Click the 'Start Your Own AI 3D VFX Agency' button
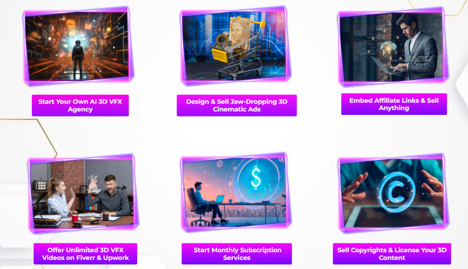The image size is (468, 269). coord(81,105)
